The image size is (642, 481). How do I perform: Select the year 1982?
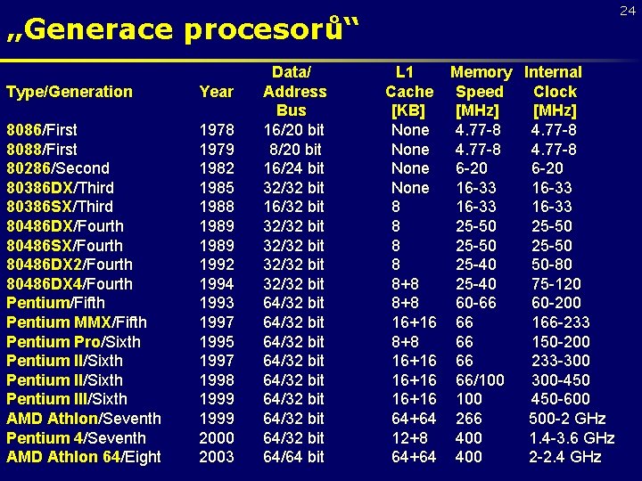[x=217, y=168]
